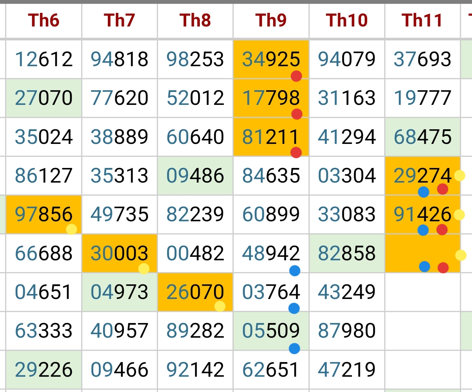Click the red dot under 34925

296,76
